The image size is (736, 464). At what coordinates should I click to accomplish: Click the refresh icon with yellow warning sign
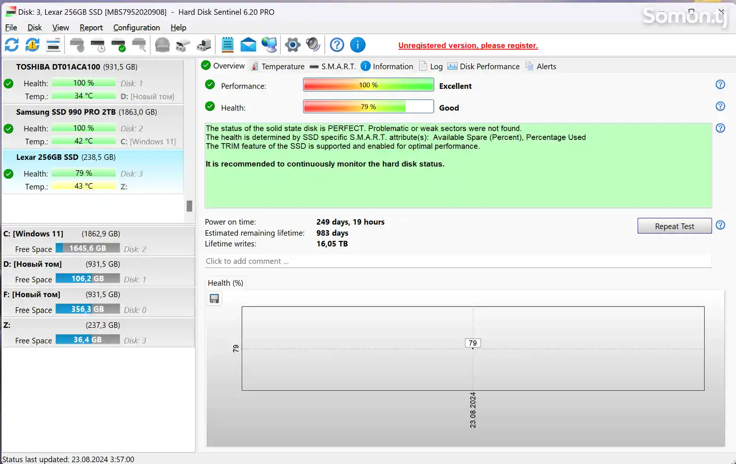tap(32, 45)
